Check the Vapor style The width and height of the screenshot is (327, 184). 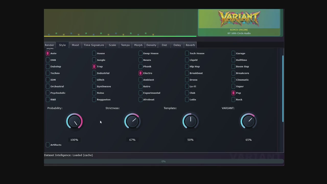tap(233, 86)
